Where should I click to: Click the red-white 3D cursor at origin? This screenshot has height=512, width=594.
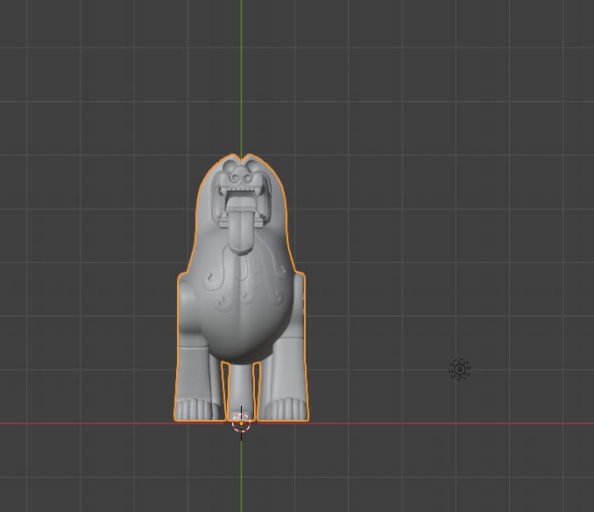tap(241, 423)
